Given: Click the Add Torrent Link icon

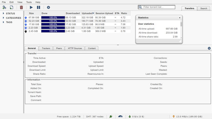Looking at the screenshot, I should point(4,7).
